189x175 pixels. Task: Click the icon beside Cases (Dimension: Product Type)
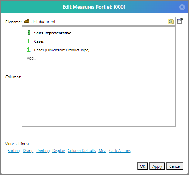[29, 50]
